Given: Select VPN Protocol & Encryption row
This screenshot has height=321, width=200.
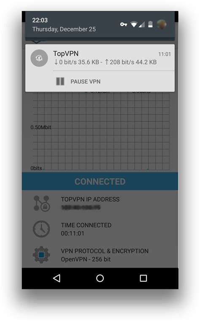Looking at the screenshot, I should coord(100,255).
